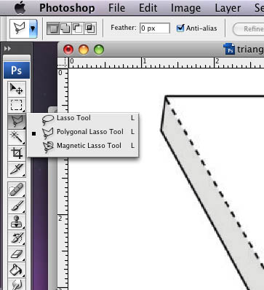Choose New selection mode button

[53, 28]
